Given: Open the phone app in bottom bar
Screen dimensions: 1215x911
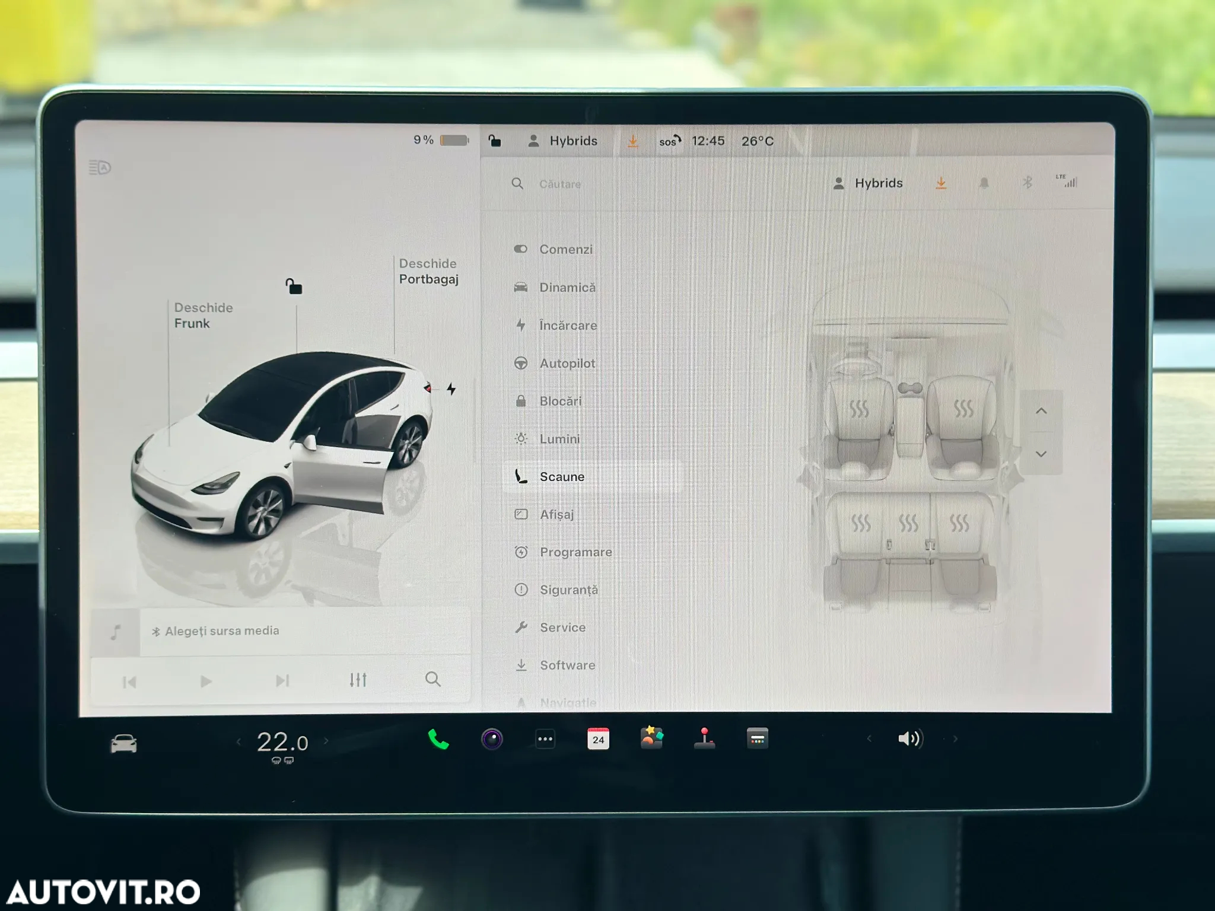Looking at the screenshot, I should [438, 740].
